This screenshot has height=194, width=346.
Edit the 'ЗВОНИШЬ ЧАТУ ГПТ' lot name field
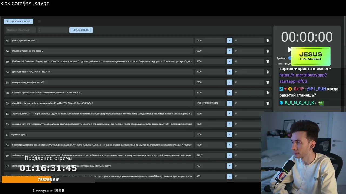(x=102, y=114)
